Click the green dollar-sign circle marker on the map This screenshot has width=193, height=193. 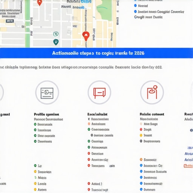point(56,34)
